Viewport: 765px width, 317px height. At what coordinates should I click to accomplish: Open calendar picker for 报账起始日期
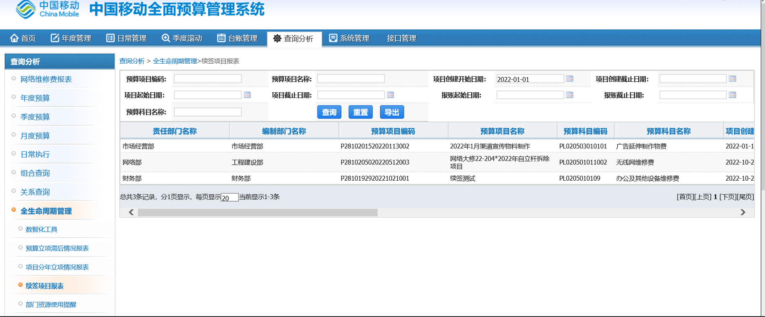pos(569,95)
